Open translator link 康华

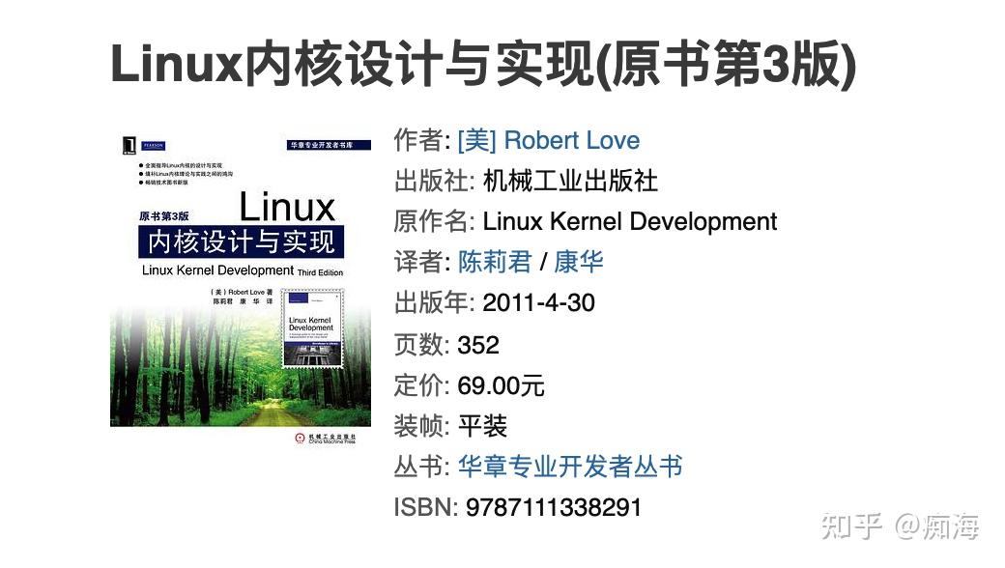[x=581, y=262]
